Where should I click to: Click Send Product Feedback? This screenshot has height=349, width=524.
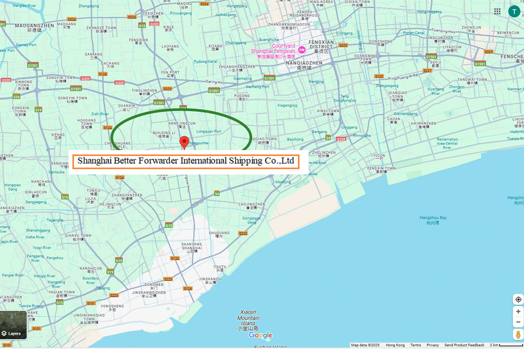pos(464,345)
